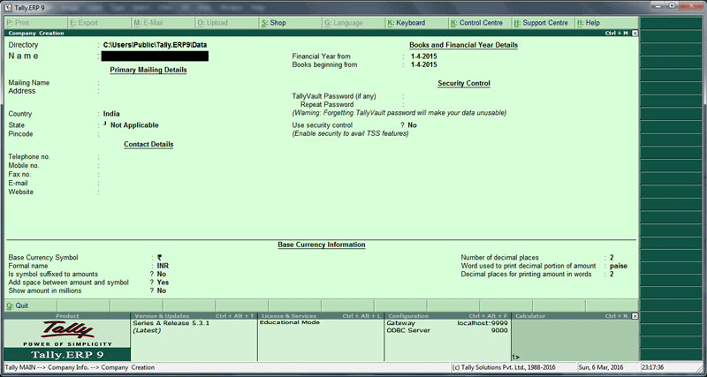Click Series A Release 5.3.1 text
Viewport: 707px width, 377px height.
[x=171, y=323]
